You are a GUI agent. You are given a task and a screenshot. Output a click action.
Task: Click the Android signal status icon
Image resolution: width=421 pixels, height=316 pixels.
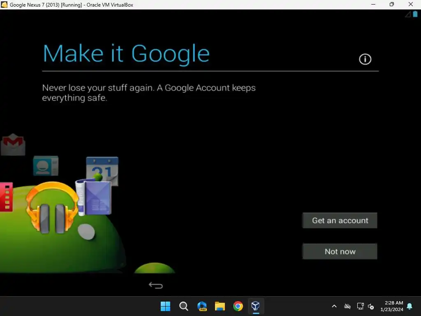(x=408, y=14)
